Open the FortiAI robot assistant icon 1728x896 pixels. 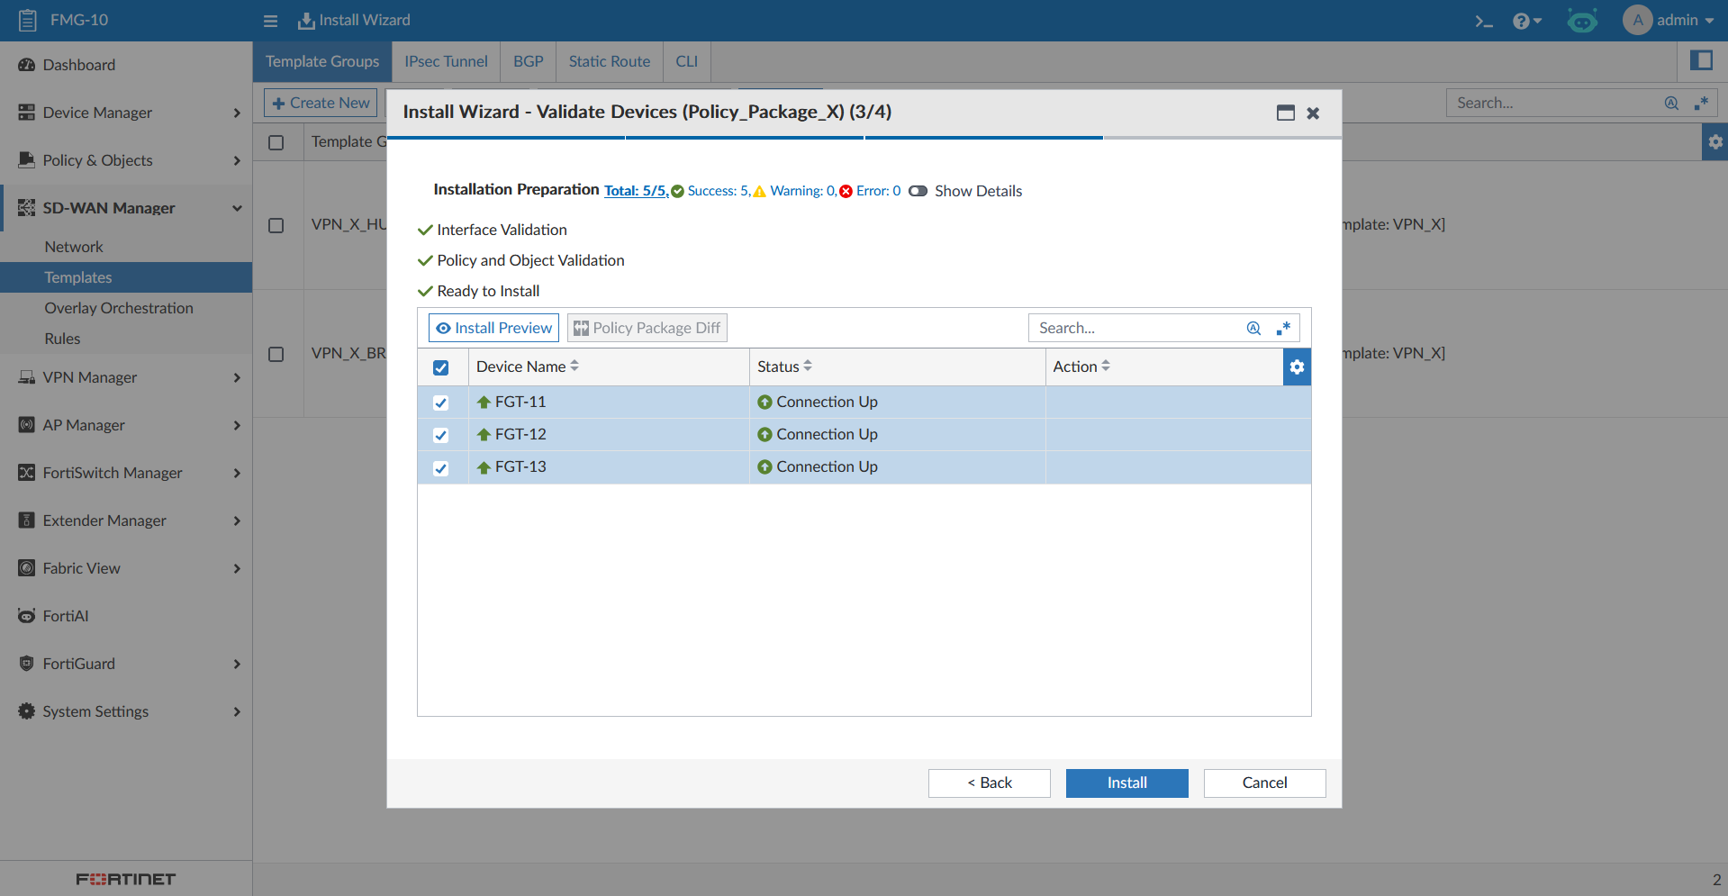pyautogui.click(x=1582, y=21)
